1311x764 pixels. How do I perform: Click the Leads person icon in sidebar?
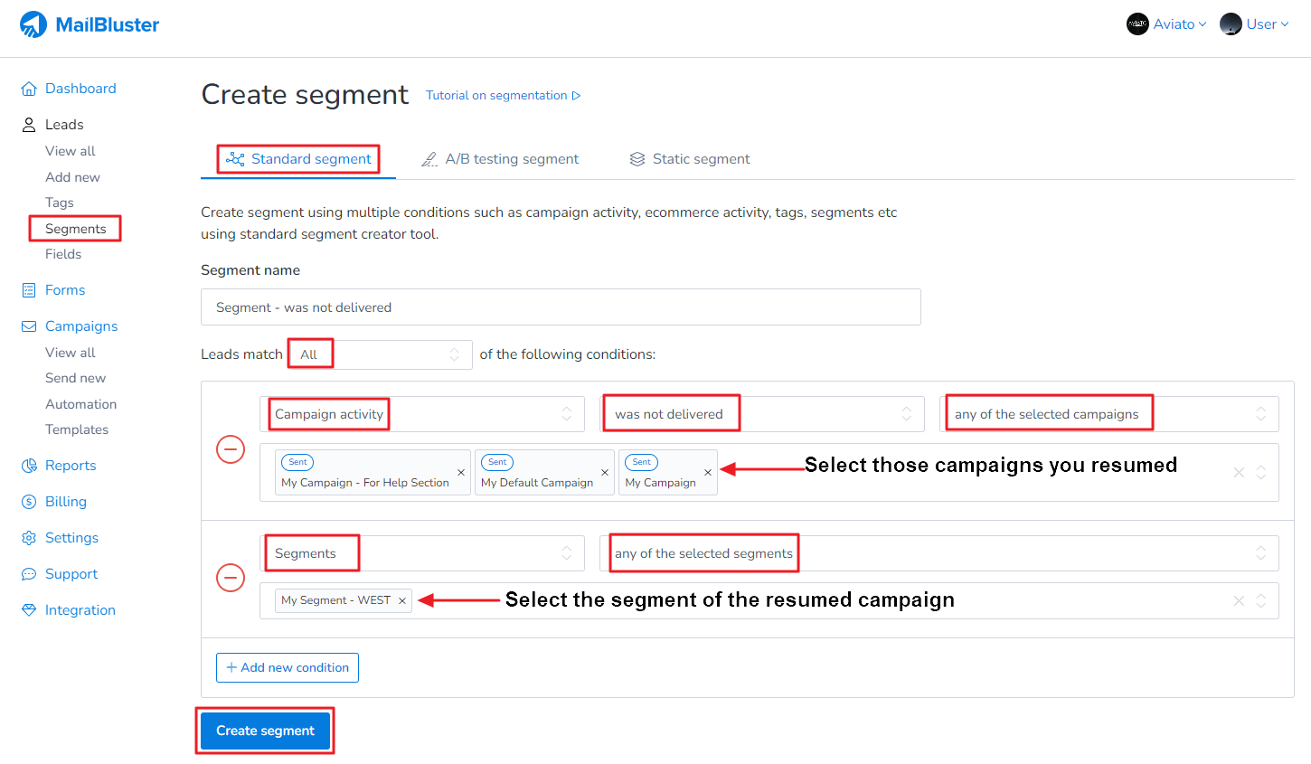pyautogui.click(x=29, y=124)
